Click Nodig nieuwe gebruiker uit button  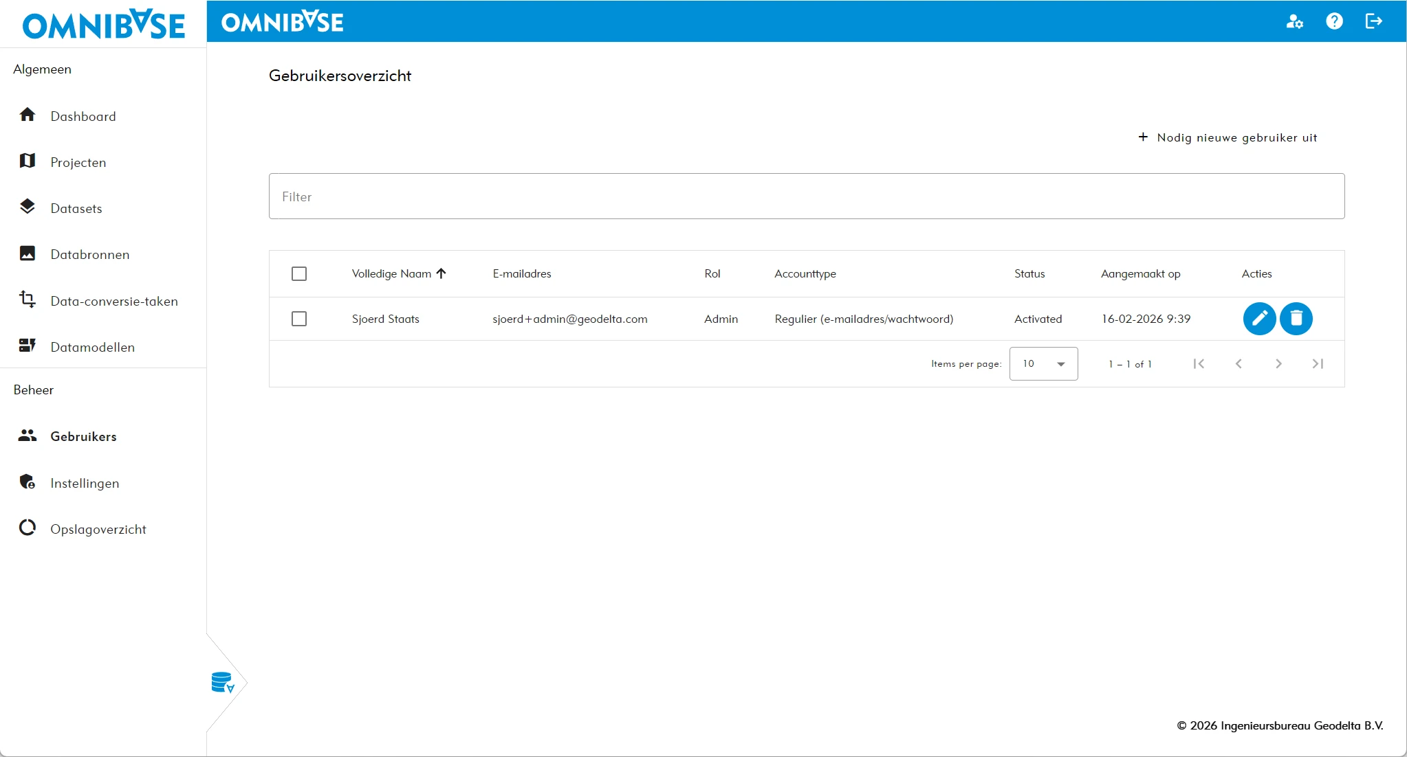(x=1228, y=137)
